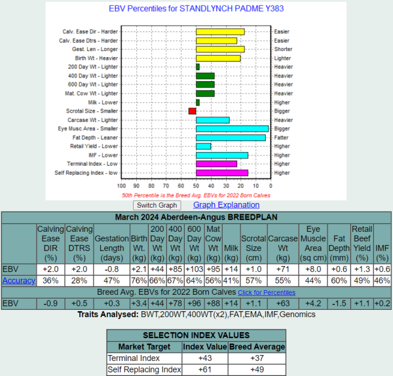Screen dimensions: 393x376
Task: Click the Terminal Index row label
Action: click(131, 358)
